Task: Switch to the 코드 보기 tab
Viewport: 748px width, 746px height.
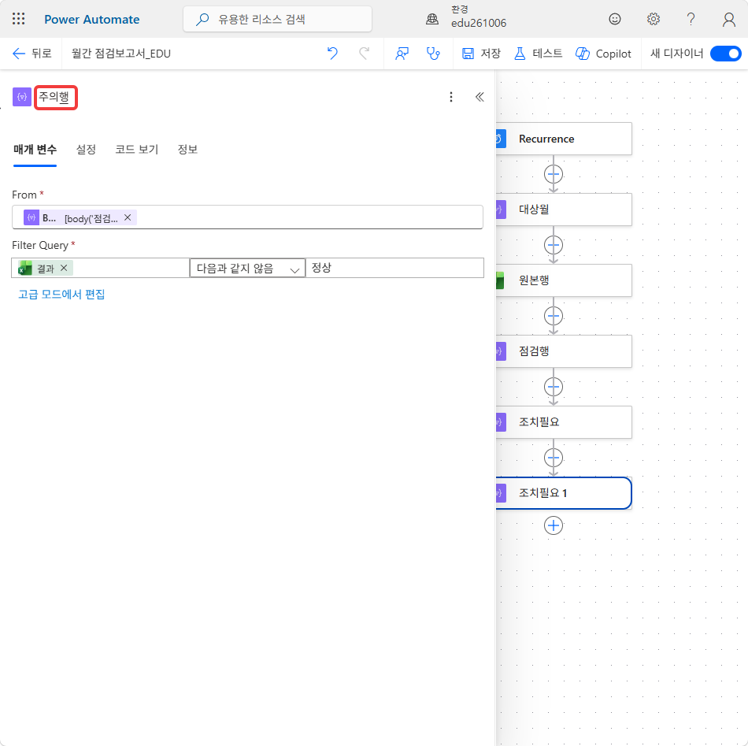Action: point(136,150)
